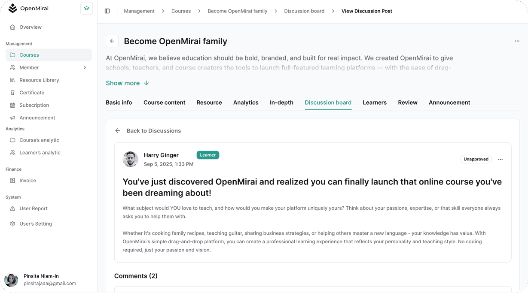Click the Courses breadcrumb link
Image resolution: width=528 pixels, height=293 pixels.
pos(181,11)
